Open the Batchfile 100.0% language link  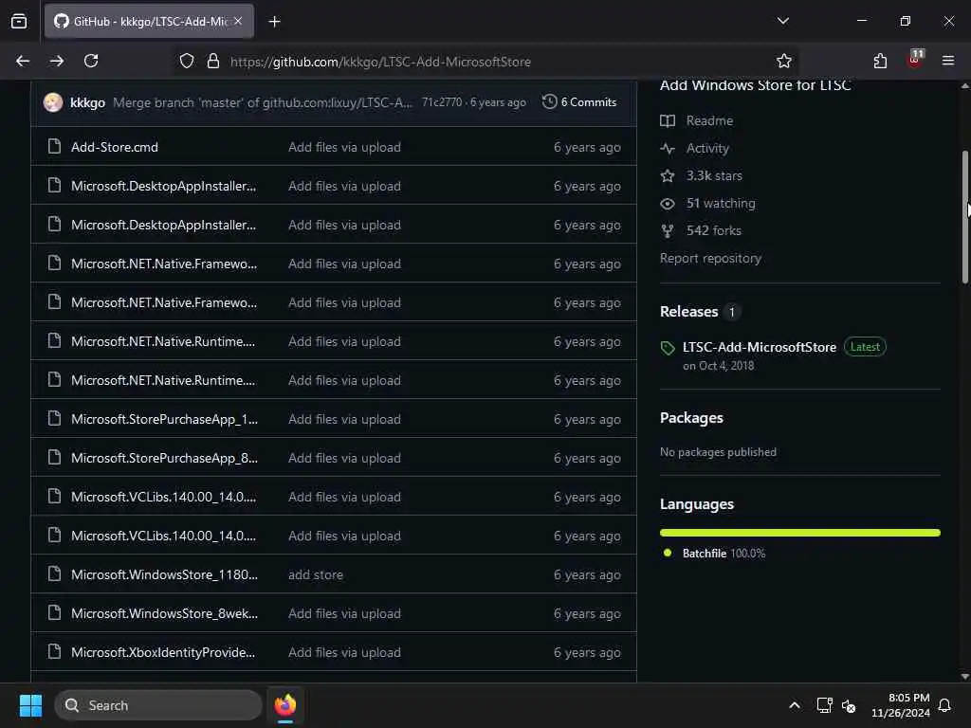point(724,554)
